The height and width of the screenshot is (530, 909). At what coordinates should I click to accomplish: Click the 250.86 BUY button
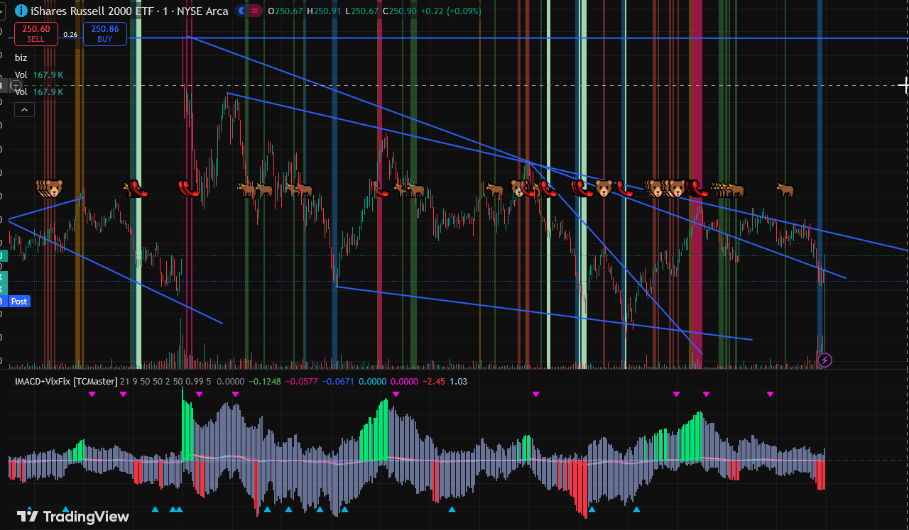(x=105, y=34)
